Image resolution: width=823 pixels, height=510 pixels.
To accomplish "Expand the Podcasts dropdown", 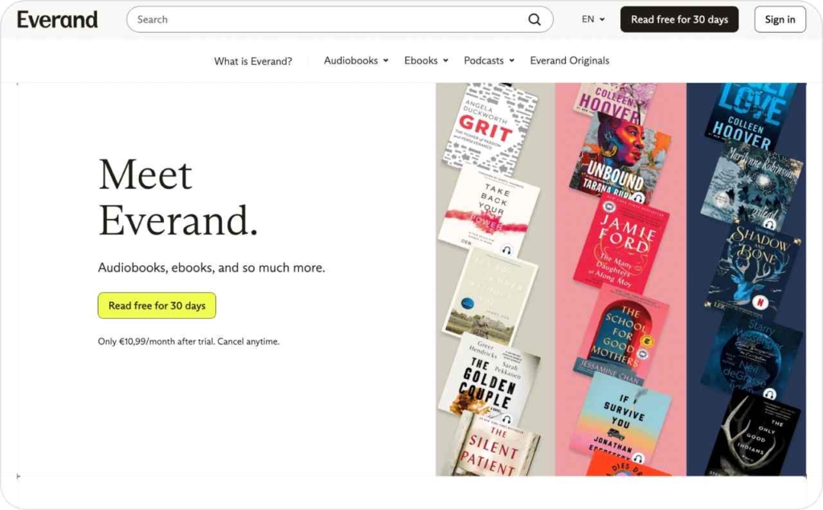I will (510, 60).
